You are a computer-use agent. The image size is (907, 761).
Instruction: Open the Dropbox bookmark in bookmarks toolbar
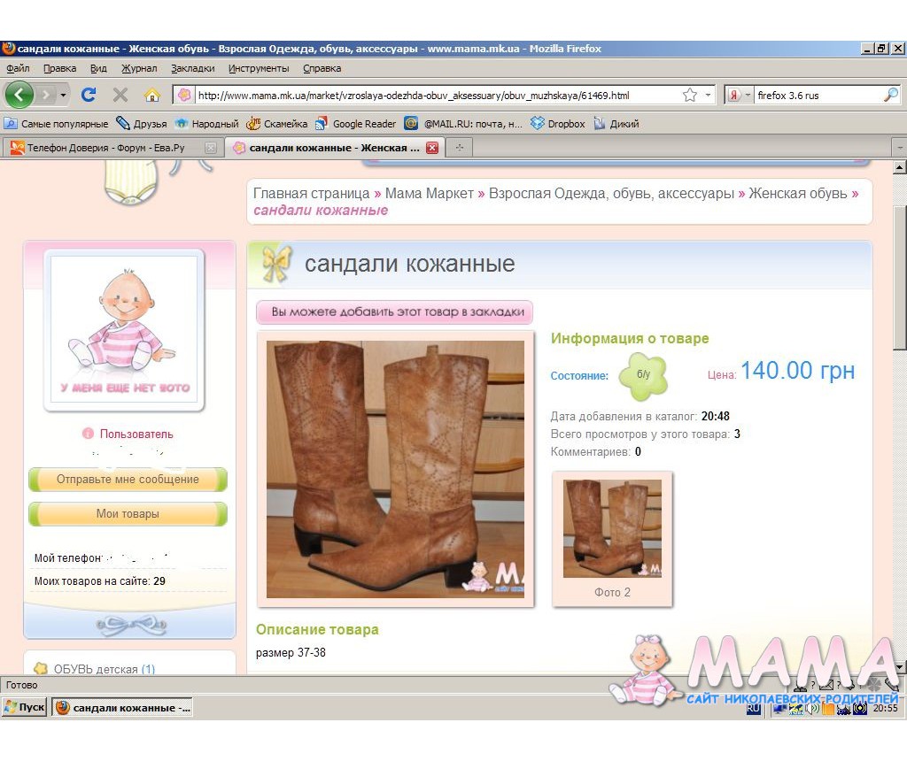pos(558,124)
